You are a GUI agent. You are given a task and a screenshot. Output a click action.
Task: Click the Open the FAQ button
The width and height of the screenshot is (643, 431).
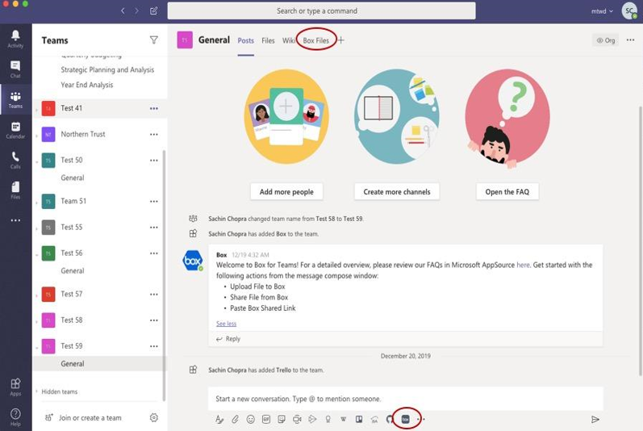tap(507, 192)
